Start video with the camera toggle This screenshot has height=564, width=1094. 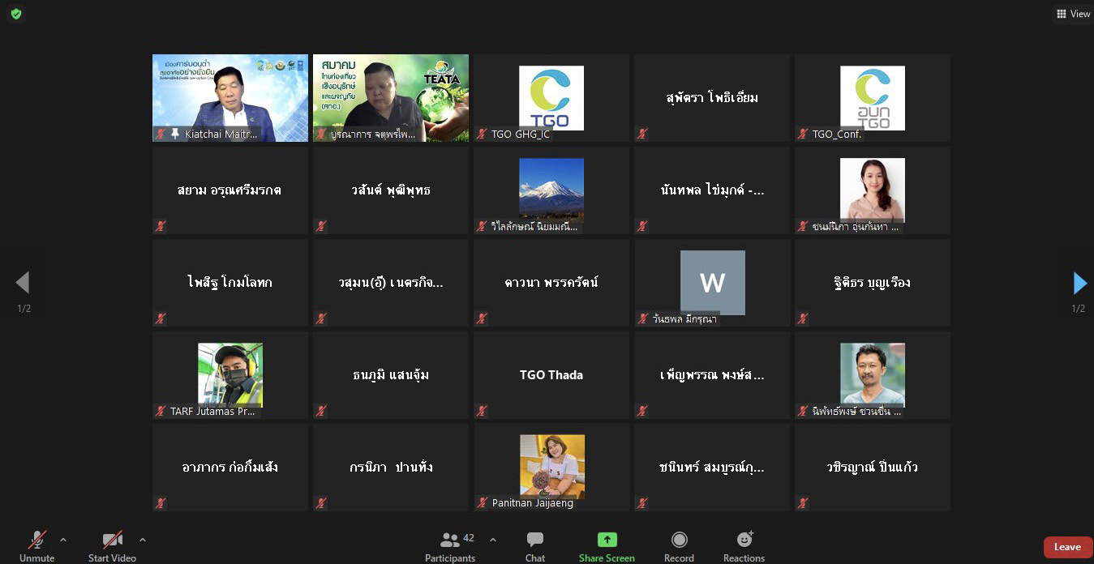[x=112, y=545]
